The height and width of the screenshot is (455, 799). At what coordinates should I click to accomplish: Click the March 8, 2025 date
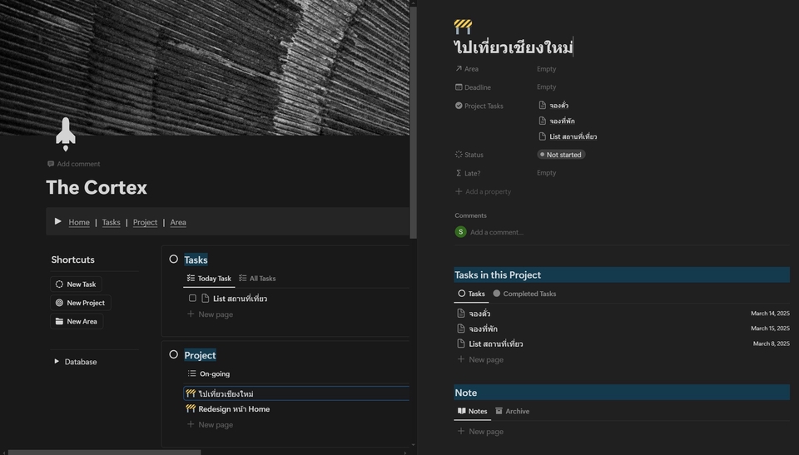[771, 344]
